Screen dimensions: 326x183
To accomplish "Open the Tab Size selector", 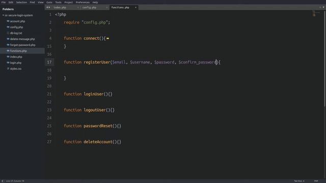I will [x=299, y=181].
